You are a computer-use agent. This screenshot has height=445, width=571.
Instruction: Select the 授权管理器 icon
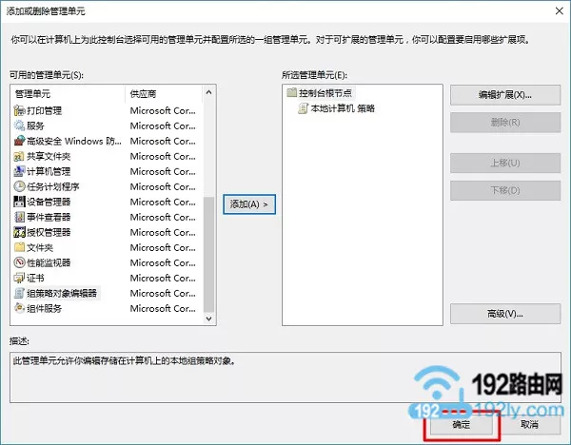(x=19, y=232)
